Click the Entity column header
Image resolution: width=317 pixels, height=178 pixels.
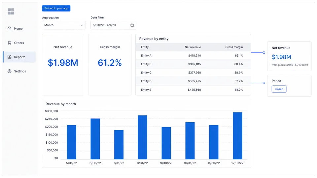point(145,47)
